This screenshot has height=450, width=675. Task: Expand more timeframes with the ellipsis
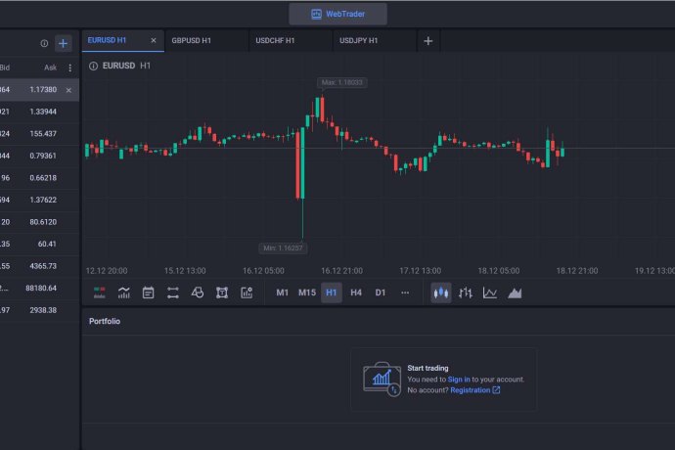pos(405,292)
